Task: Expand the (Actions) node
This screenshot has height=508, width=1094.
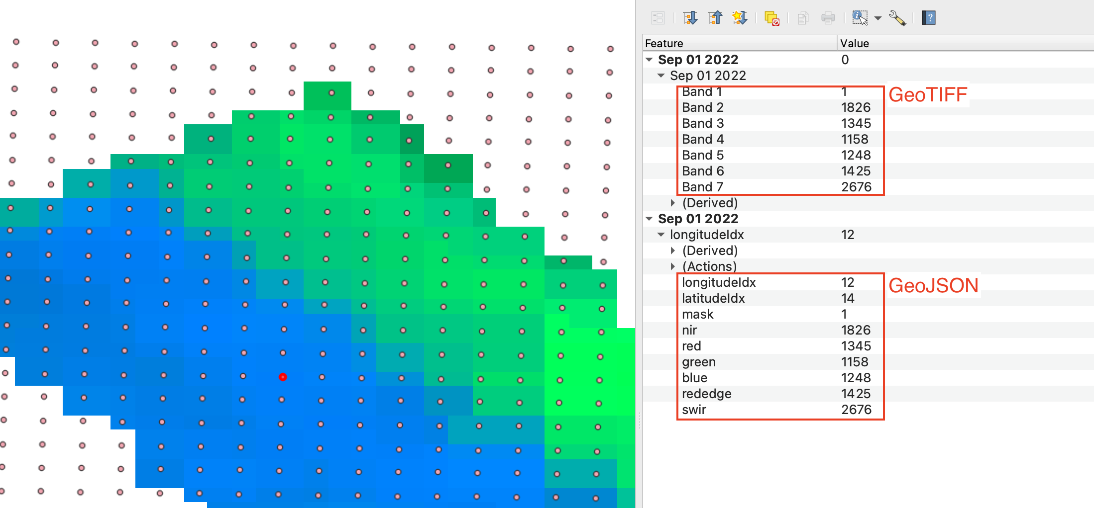Action: point(673,266)
